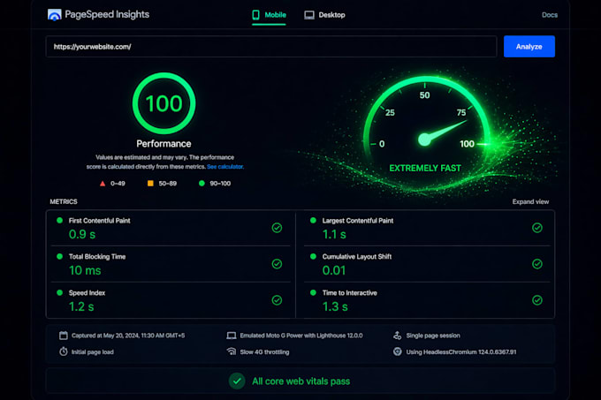The width and height of the screenshot is (601, 400).
Task: Click the Cumulative Layout Shift check icon
Action: 537,264
